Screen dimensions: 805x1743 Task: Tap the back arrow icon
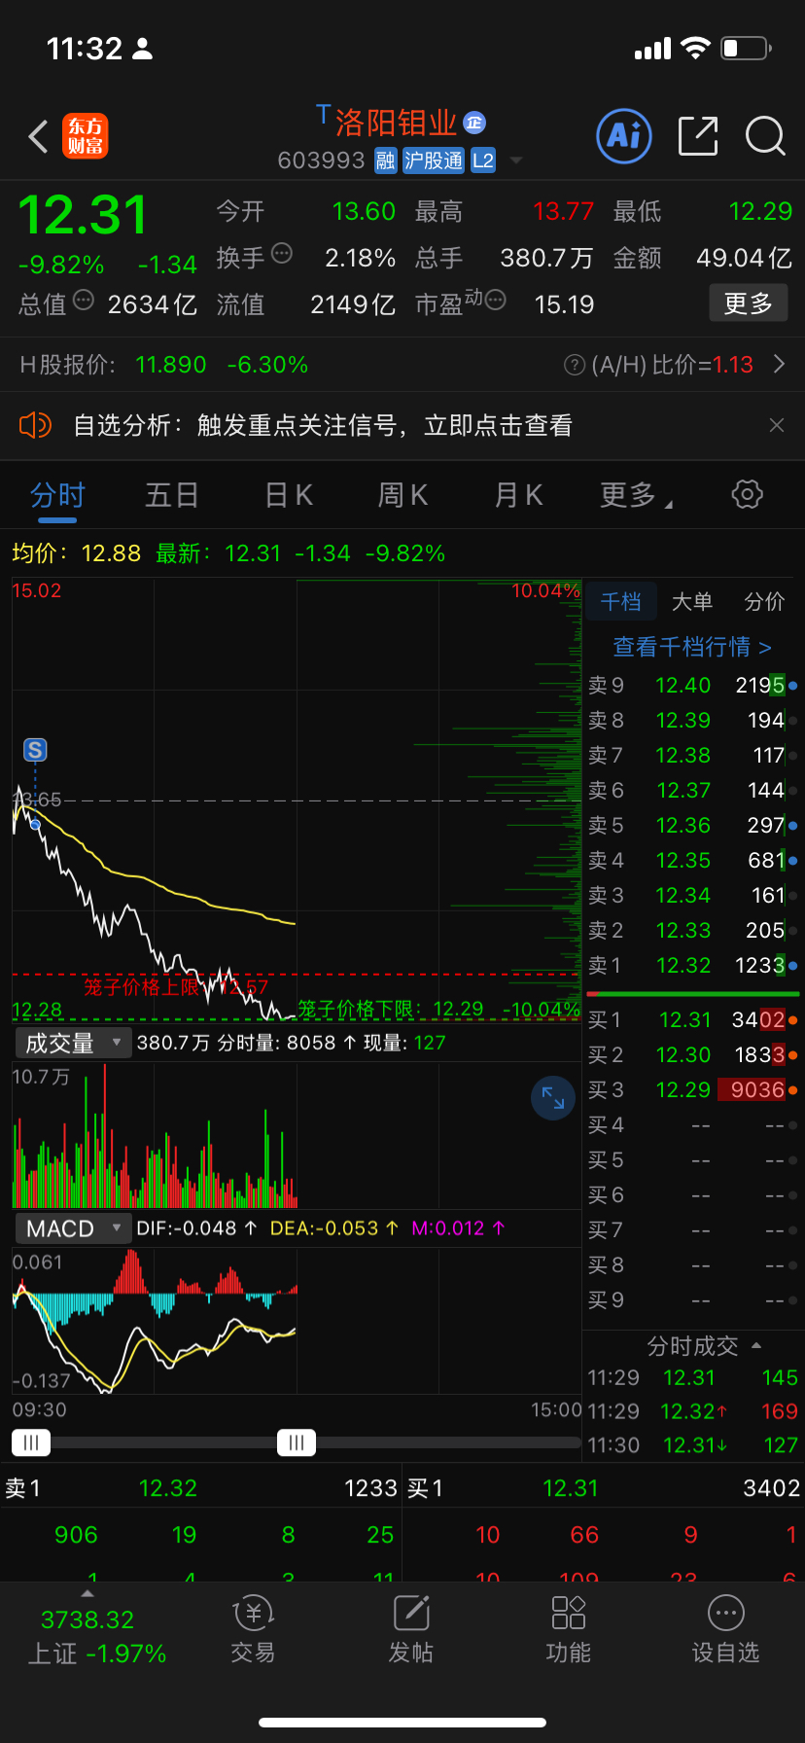(x=38, y=137)
